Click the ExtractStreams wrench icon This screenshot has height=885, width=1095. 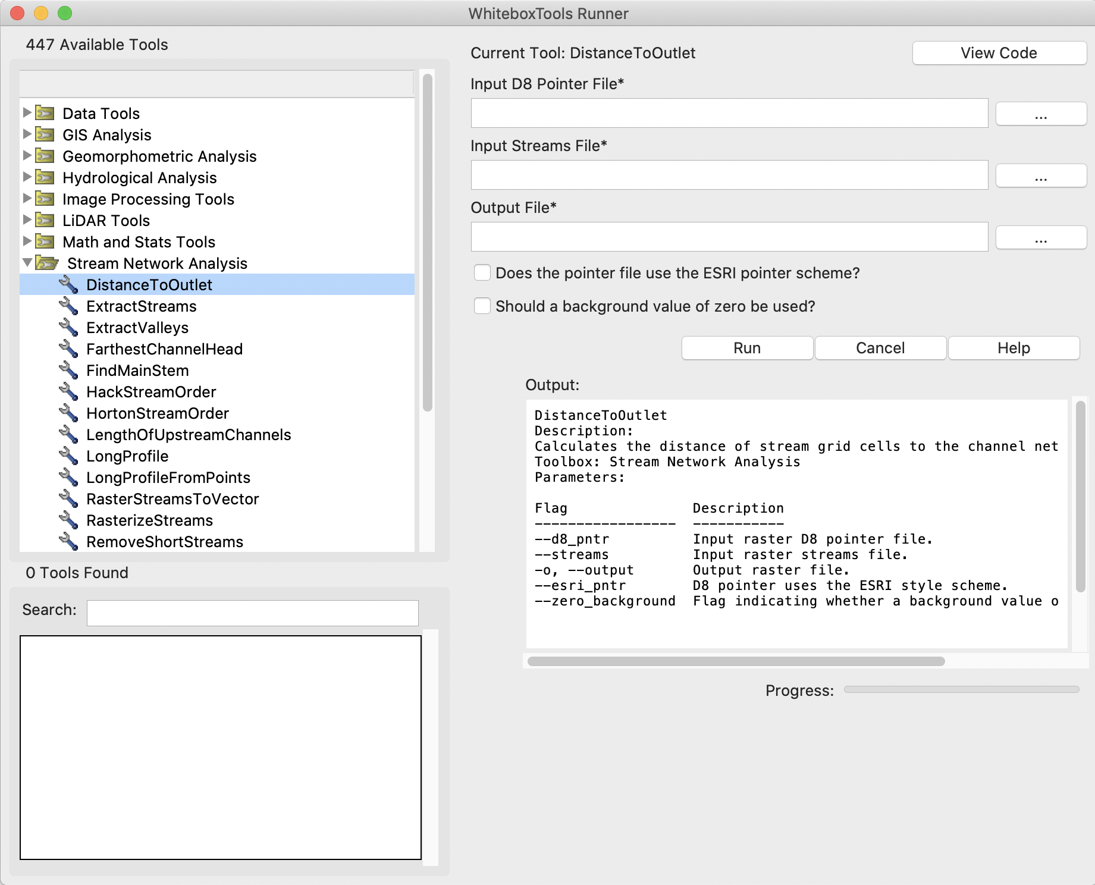[x=68, y=306]
